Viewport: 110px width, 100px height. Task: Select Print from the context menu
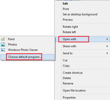click(66, 9)
